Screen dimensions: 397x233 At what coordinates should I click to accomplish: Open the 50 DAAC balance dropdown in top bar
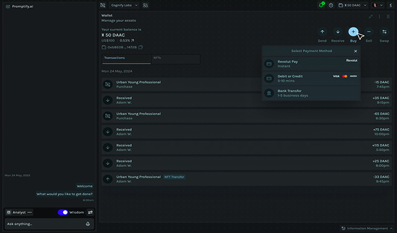pos(353,5)
